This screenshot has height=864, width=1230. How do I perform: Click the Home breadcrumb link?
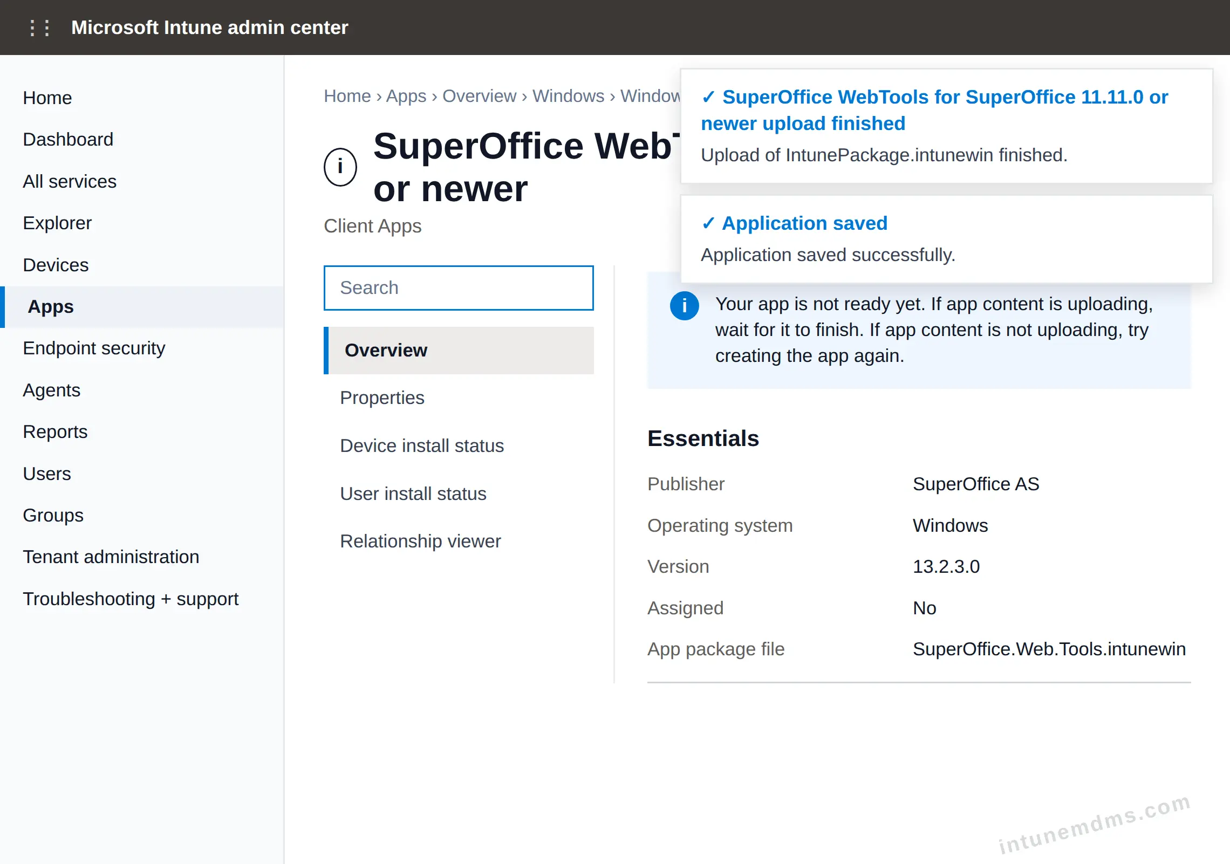pos(347,96)
